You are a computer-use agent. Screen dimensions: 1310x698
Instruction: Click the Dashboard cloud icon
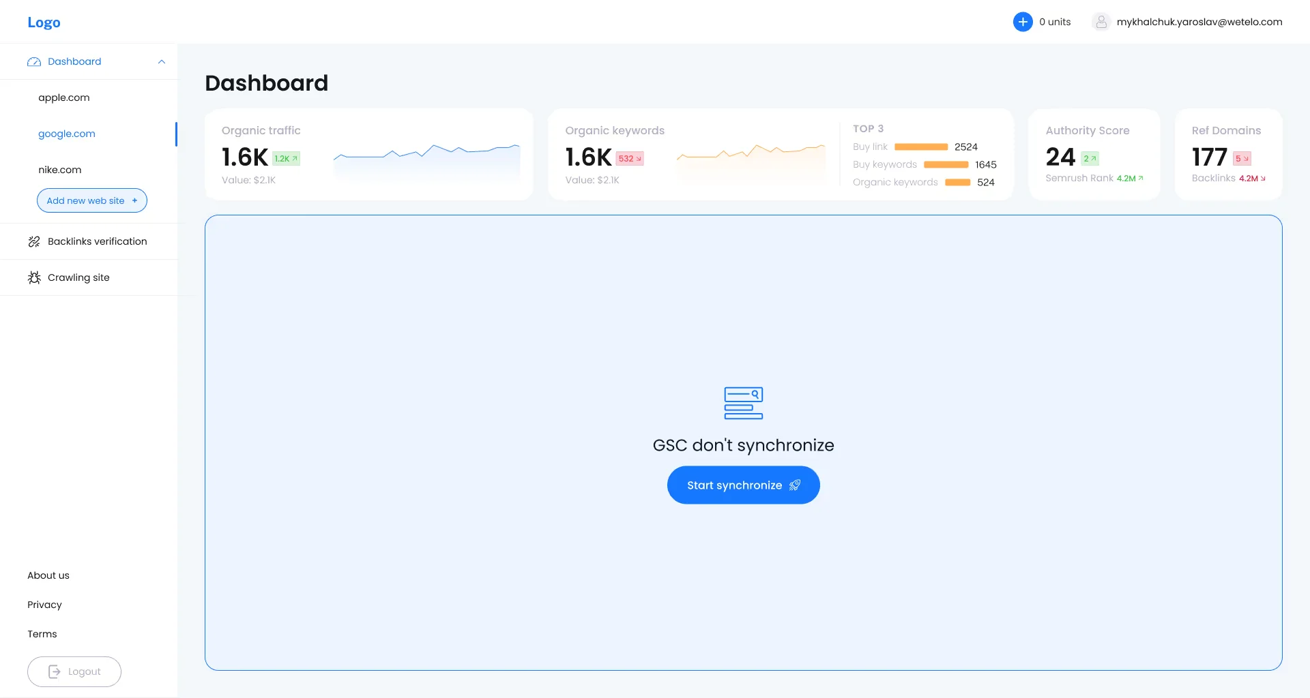[33, 61]
